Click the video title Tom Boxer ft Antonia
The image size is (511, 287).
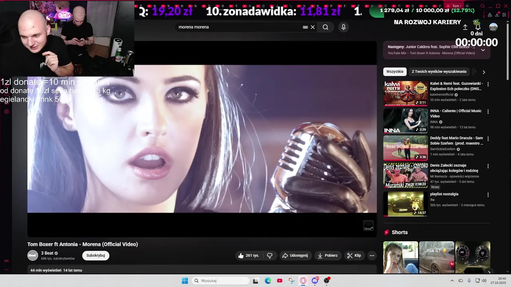tap(83, 244)
